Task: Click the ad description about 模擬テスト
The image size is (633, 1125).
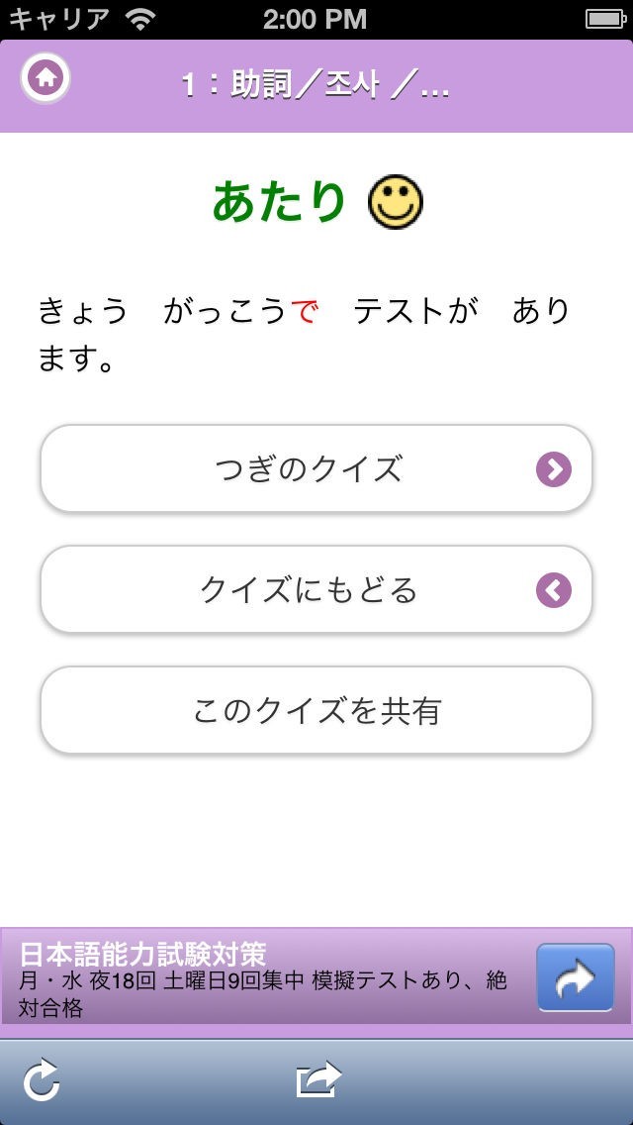Action: 263,993
